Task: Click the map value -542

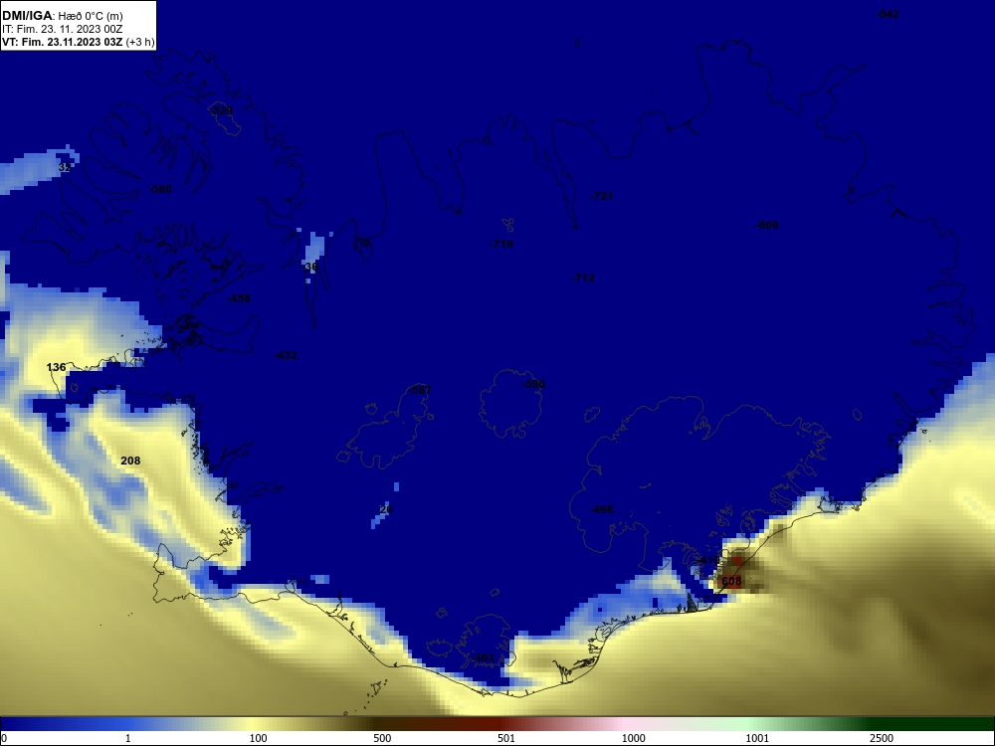Action: pos(888,15)
